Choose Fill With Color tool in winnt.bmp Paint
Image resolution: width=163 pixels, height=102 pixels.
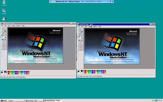[5, 31]
